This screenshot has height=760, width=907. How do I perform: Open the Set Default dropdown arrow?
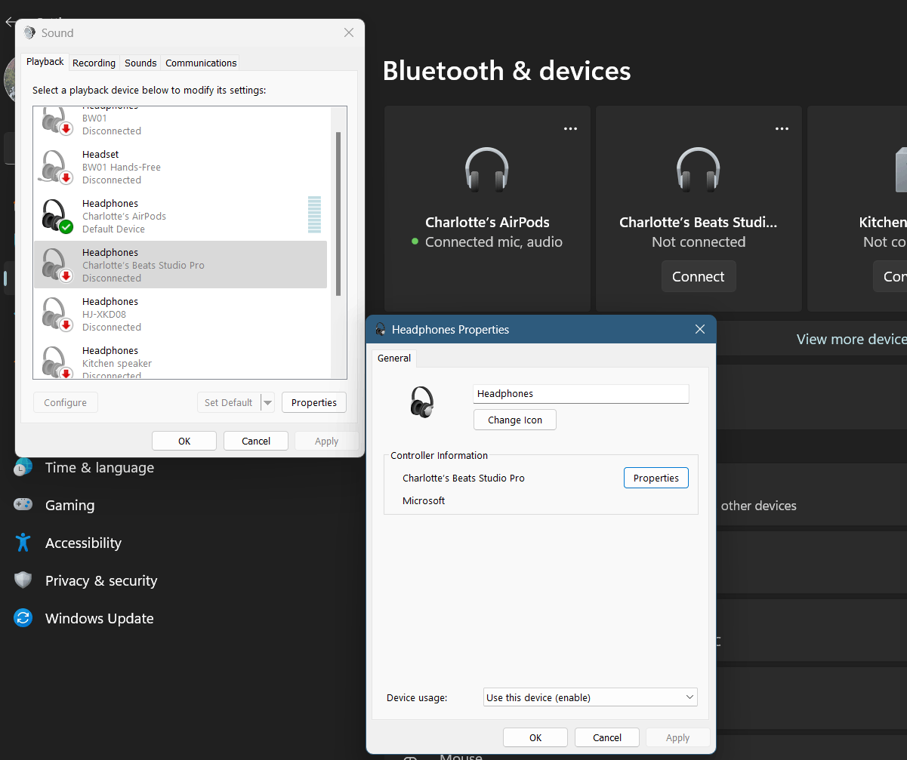tap(267, 402)
